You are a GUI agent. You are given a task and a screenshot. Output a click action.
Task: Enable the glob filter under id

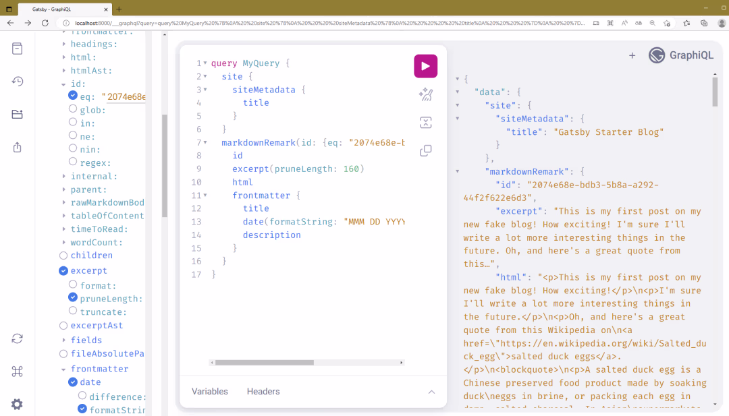pos(72,109)
